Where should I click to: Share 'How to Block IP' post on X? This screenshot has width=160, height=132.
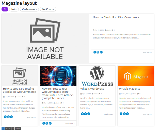pyautogui.click(x=98, y=52)
